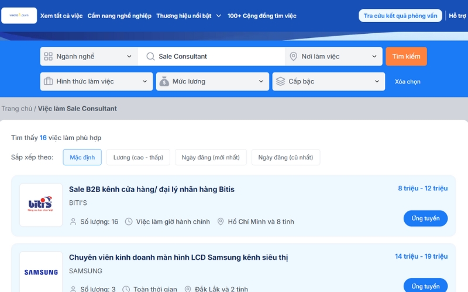Open Xem tất cả việc menu item

coord(61,16)
